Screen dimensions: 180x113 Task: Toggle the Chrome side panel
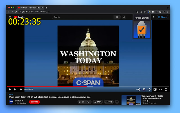[160, 12]
